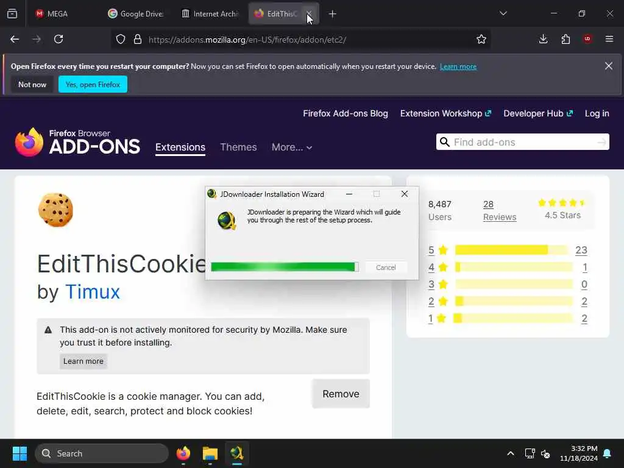Go back to previous page
624x468 pixels.
pyautogui.click(x=15, y=39)
